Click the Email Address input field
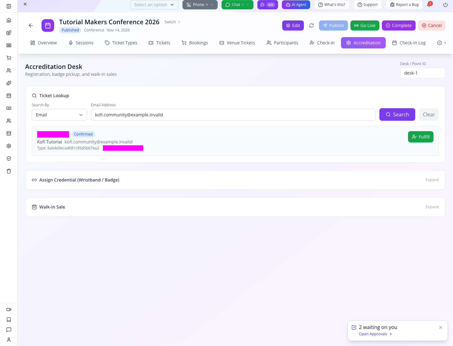 [233, 115]
